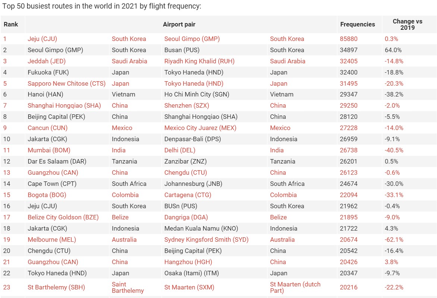Click the 64.0% change value
Screen dimensions: 437x298
pyautogui.click(x=393, y=50)
